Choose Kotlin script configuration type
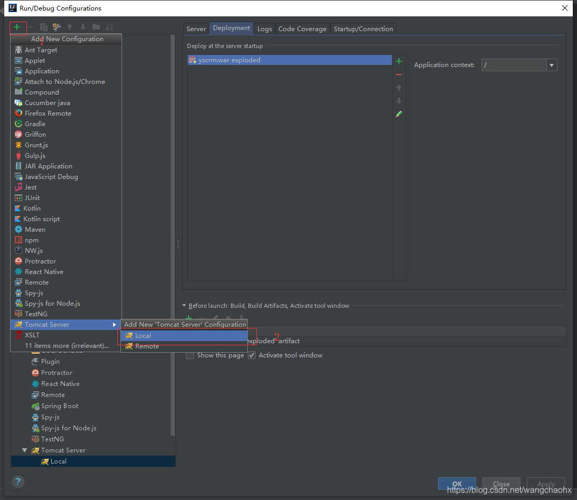Image resolution: width=577 pixels, height=500 pixels. tap(66, 219)
